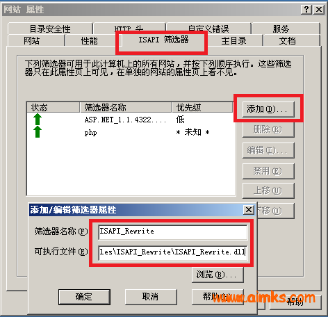Open the 服务 tab
The height and width of the screenshot is (317, 328).
281,29
